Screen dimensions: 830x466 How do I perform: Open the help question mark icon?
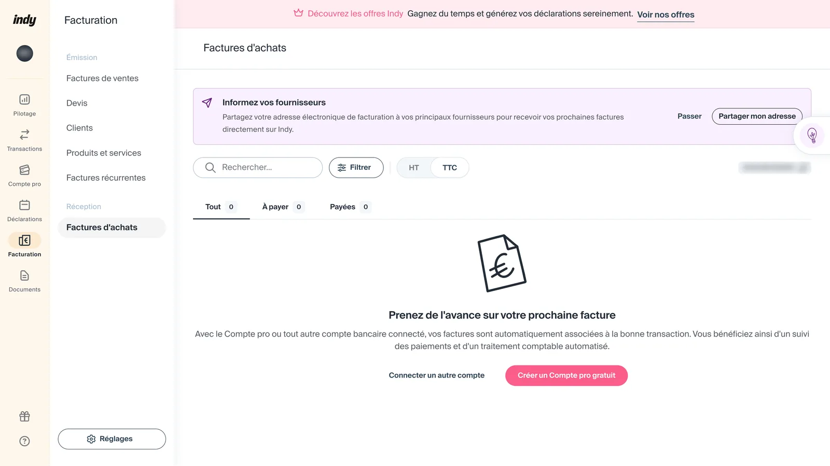point(24,441)
